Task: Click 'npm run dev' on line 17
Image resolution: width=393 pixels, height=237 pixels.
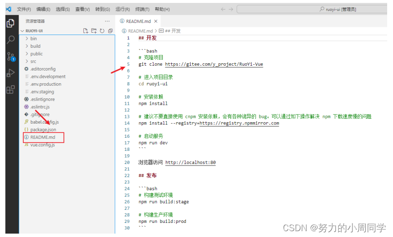Action: pos(153,143)
